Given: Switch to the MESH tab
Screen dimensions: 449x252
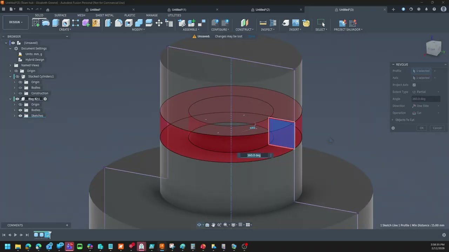Looking at the screenshot, I should pos(81,15).
